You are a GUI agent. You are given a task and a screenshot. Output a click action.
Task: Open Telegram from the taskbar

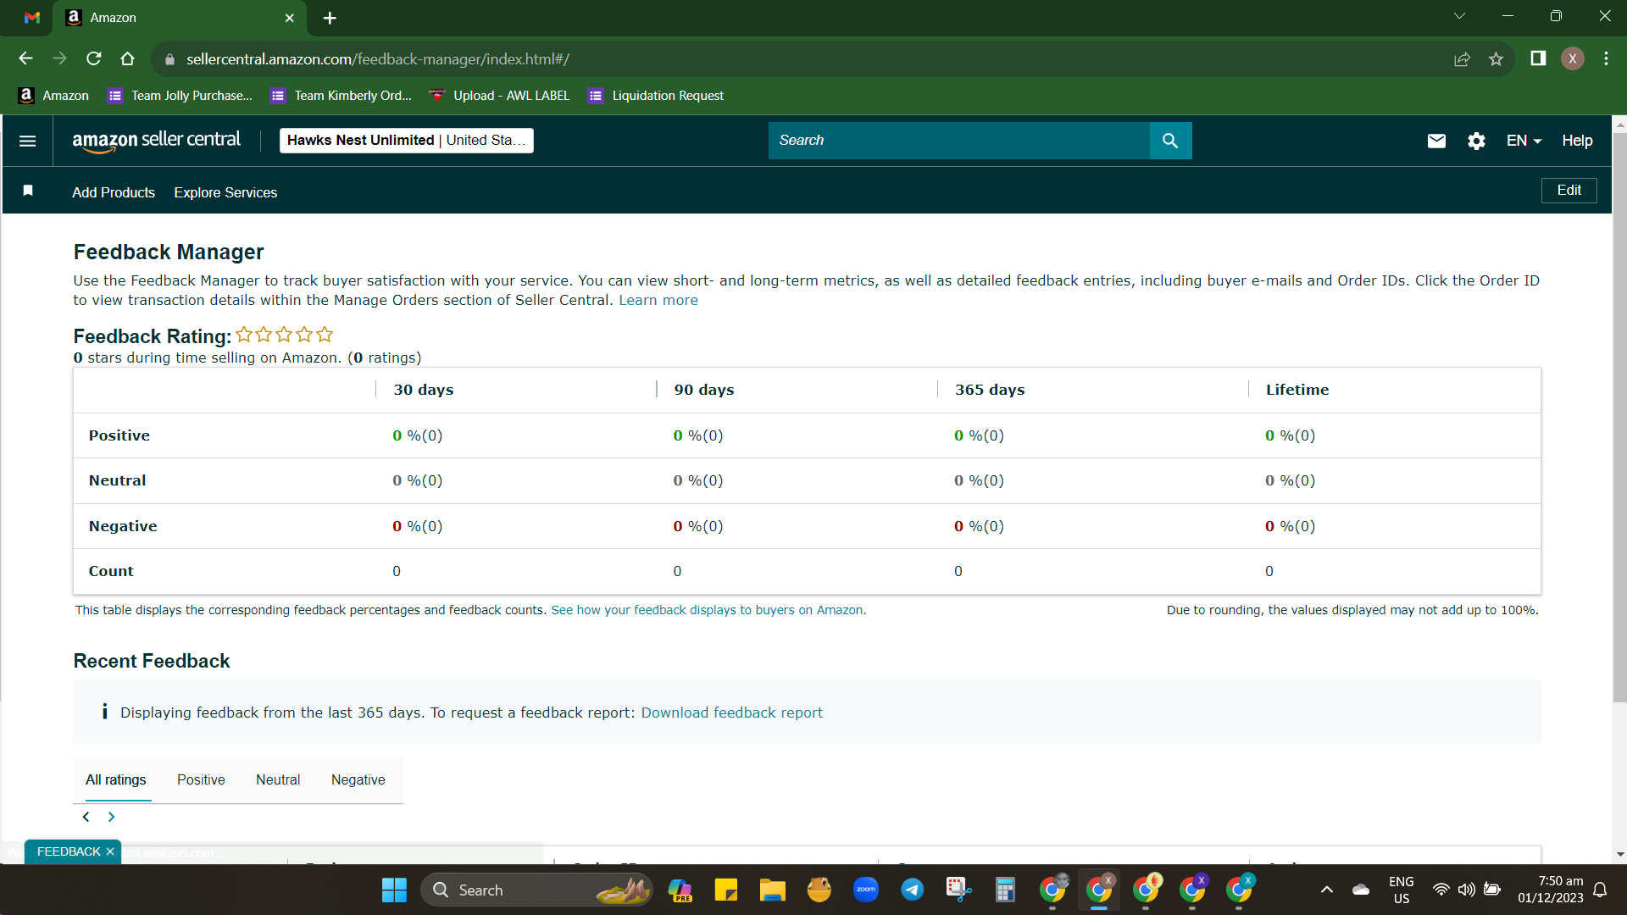912,890
